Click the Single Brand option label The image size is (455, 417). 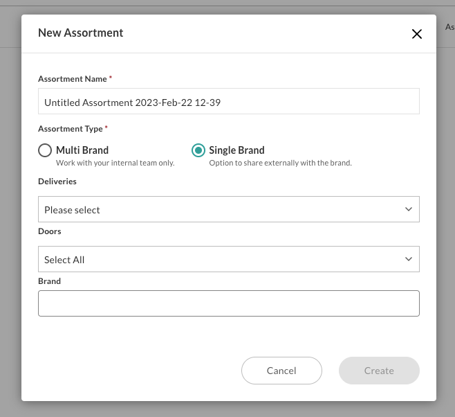(x=236, y=150)
